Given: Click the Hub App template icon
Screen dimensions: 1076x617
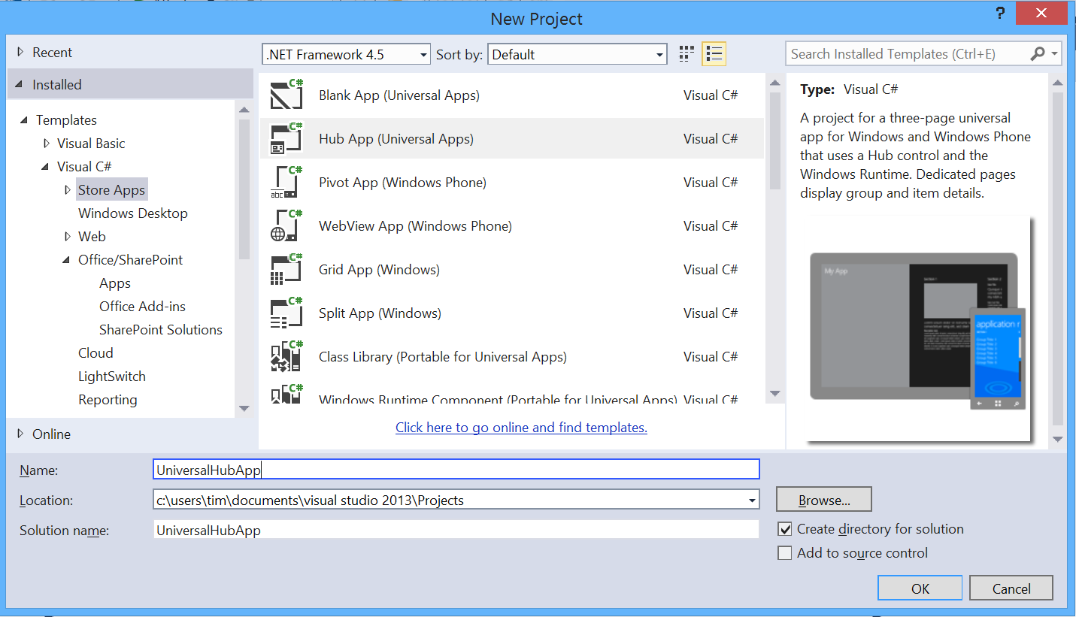Looking at the screenshot, I should (286, 138).
